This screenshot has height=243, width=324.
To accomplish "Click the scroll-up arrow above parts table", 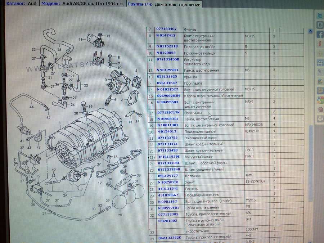I will (x=310, y=31).
